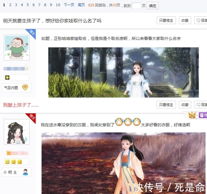207x194 pixels.
Task: Go to page 2 of the thread
Action: pos(10,5)
